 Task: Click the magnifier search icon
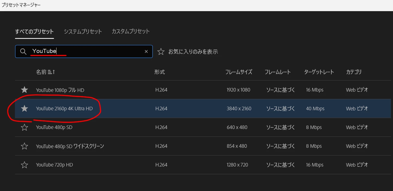(x=23, y=52)
